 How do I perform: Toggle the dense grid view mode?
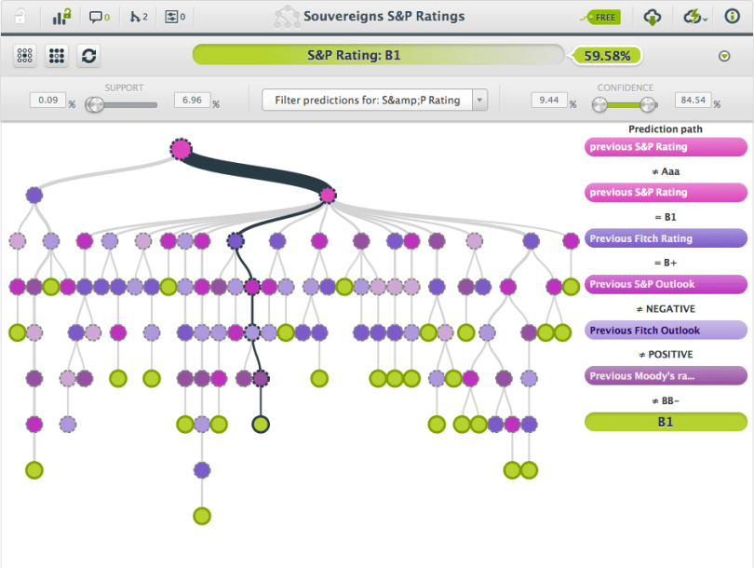(56, 55)
